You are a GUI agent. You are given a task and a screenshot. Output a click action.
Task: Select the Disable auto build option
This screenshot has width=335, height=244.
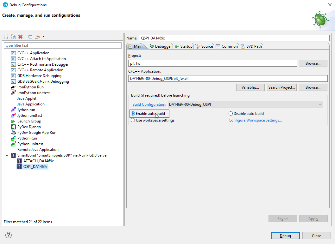[x=231, y=114]
